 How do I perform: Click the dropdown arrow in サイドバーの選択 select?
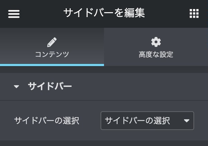pos(187,121)
